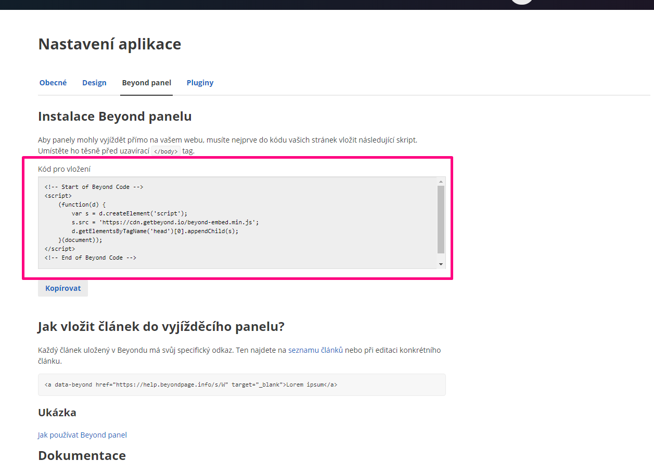Click the Instalace Beyond panelu heading
Viewport: 654px width, 461px height.
point(115,117)
